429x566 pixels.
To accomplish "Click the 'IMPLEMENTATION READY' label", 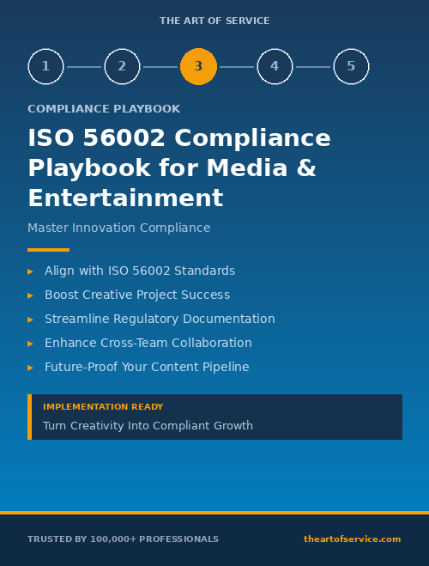I will (103, 407).
